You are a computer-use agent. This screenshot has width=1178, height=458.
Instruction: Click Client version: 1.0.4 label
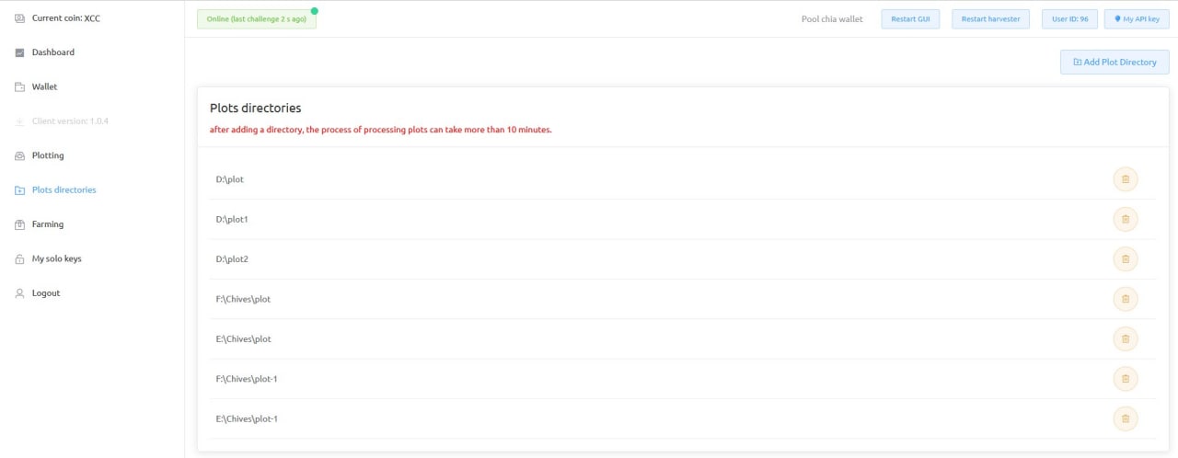(x=70, y=121)
